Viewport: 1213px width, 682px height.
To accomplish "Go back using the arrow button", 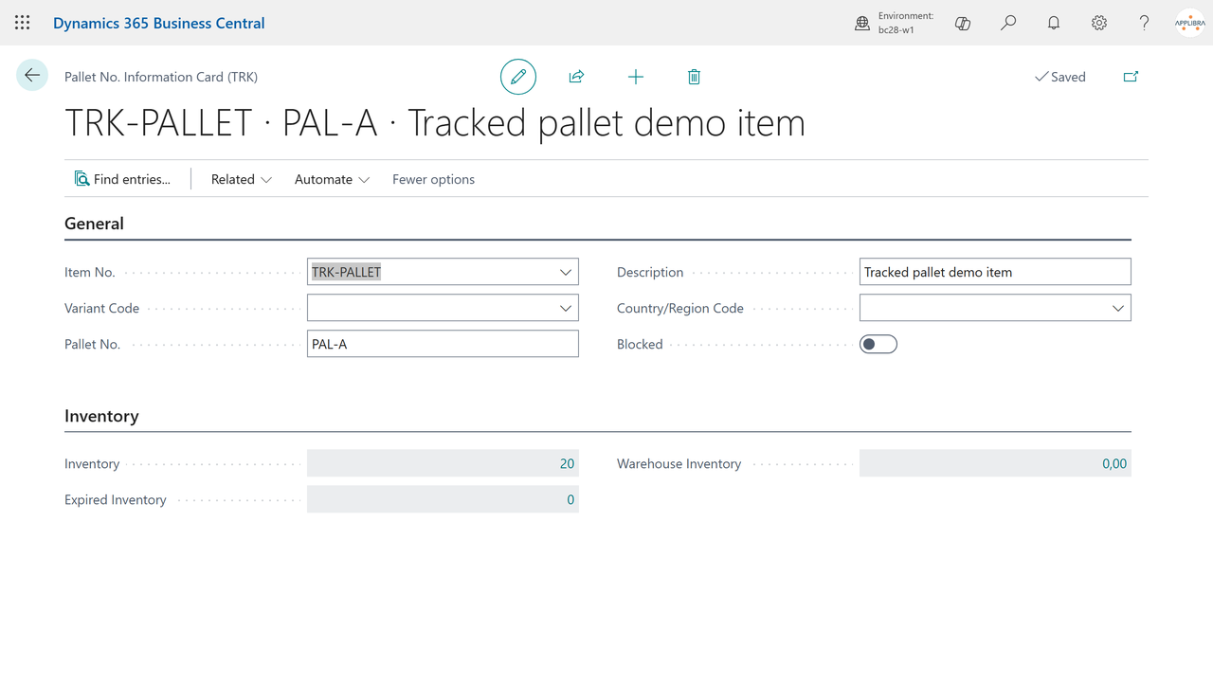I will click(x=32, y=76).
